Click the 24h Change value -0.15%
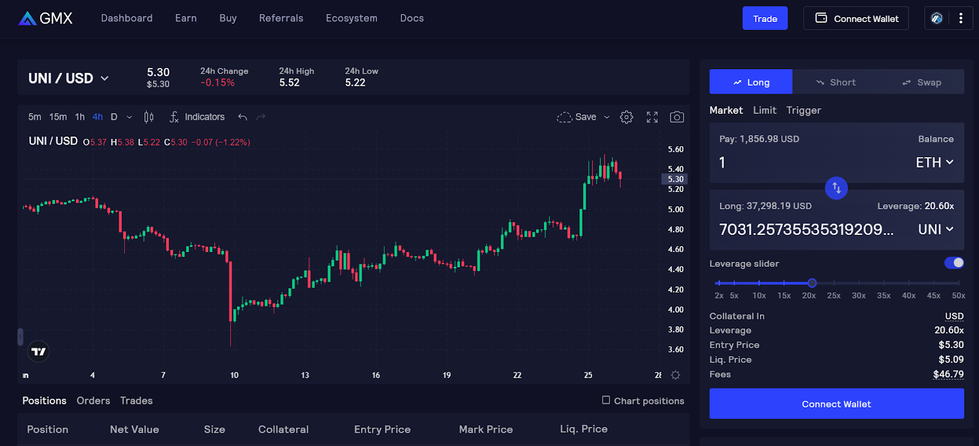 (x=218, y=83)
